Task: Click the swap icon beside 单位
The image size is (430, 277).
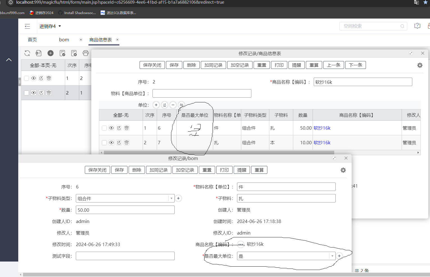Action: point(181,105)
